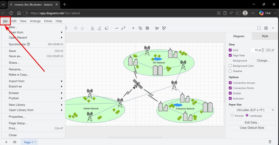Expand the New Library submenu

click(x=33, y=105)
